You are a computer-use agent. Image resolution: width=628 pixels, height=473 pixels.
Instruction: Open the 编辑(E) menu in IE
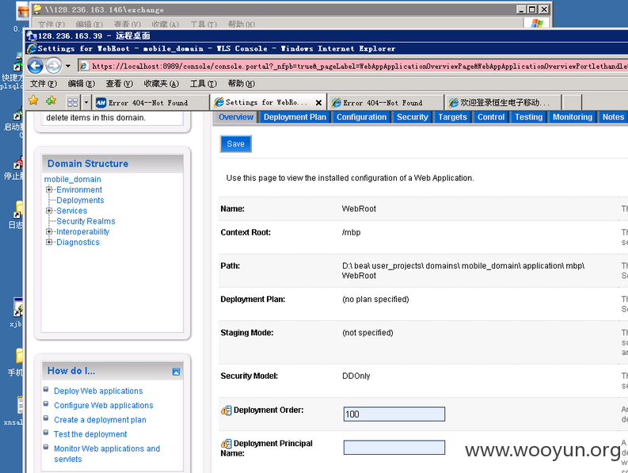click(x=82, y=83)
